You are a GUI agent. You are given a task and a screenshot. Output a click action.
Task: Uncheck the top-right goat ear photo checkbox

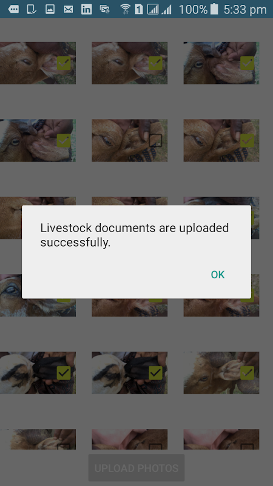coord(248,63)
